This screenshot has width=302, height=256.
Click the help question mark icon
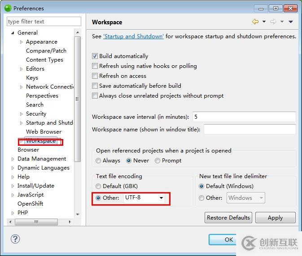pyautogui.click(x=15, y=239)
